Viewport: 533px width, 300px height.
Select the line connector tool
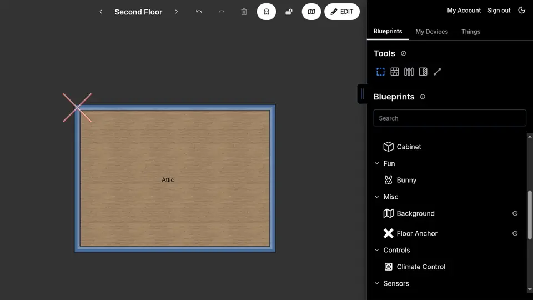click(437, 72)
